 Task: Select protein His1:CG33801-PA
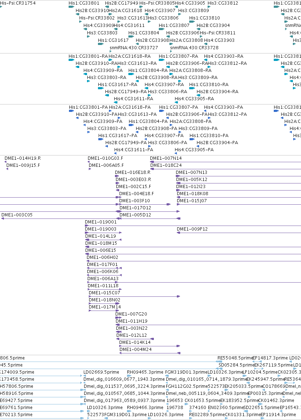coord(88,107)
